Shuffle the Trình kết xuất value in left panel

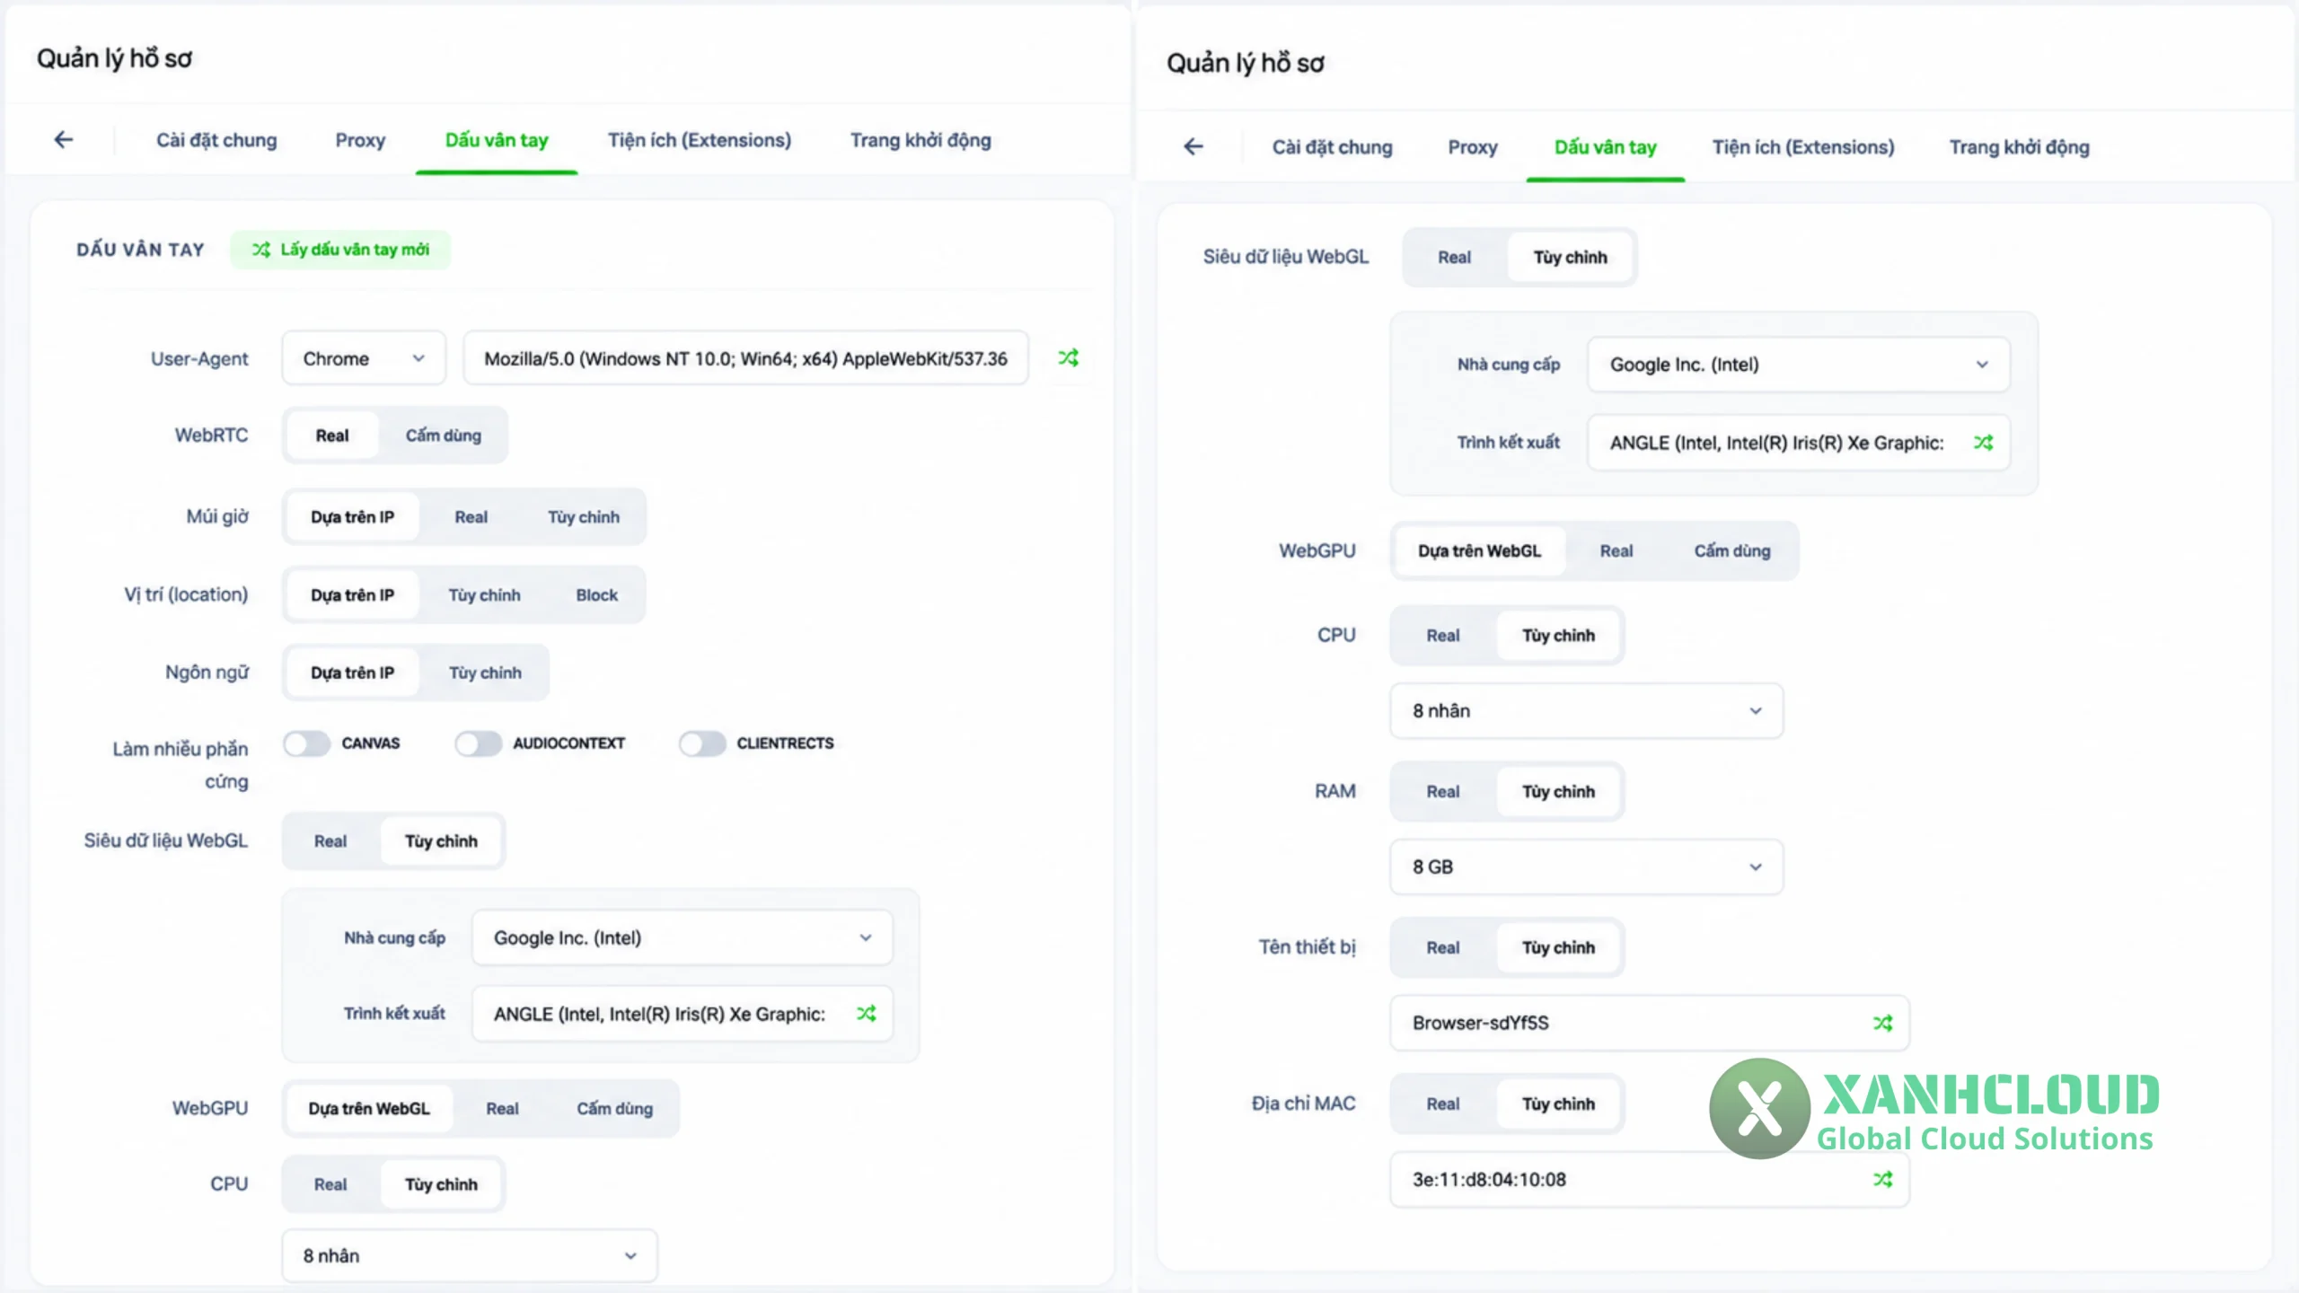(866, 1014)
